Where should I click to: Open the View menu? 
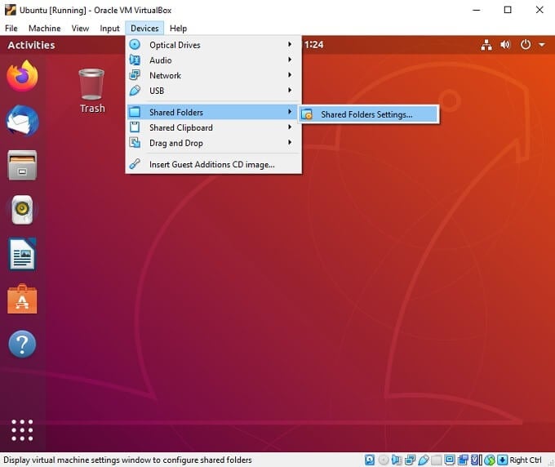[x=80, y=29]
